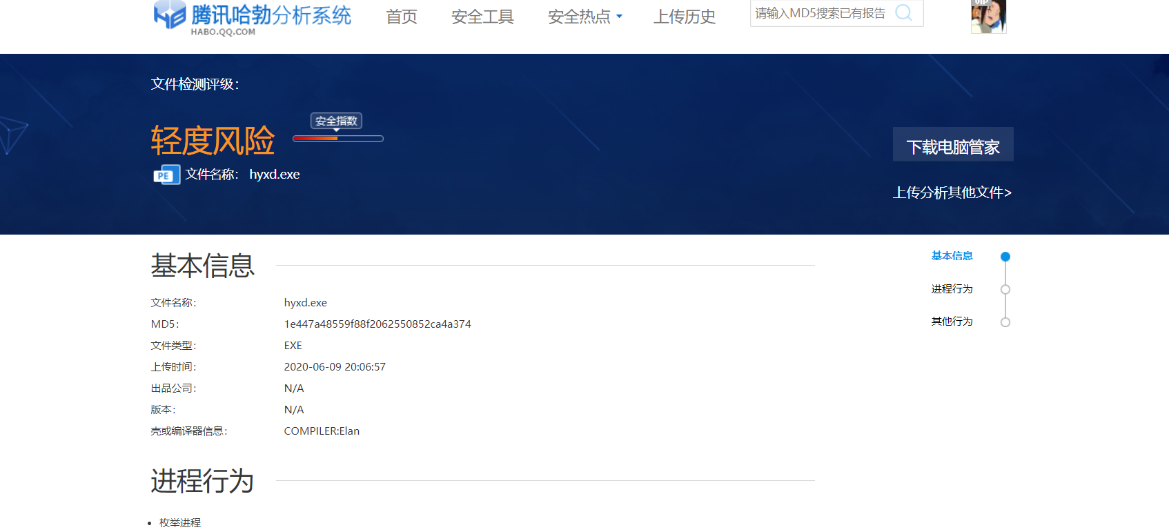Click the PE file type icon
Image resolution: width=1169 pixels, height=532 pixels.
pos(166,175)
